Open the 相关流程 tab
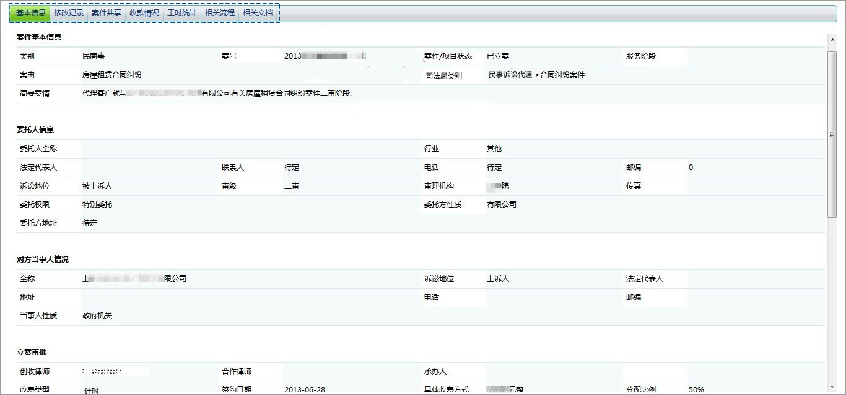This screenshot has height=395, width=846. click(x=220, y=13)
